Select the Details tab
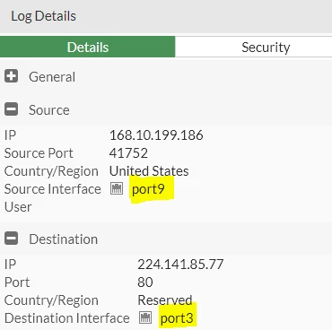The image size is (332, 330). pyautogui.click(x=88, y=48)
